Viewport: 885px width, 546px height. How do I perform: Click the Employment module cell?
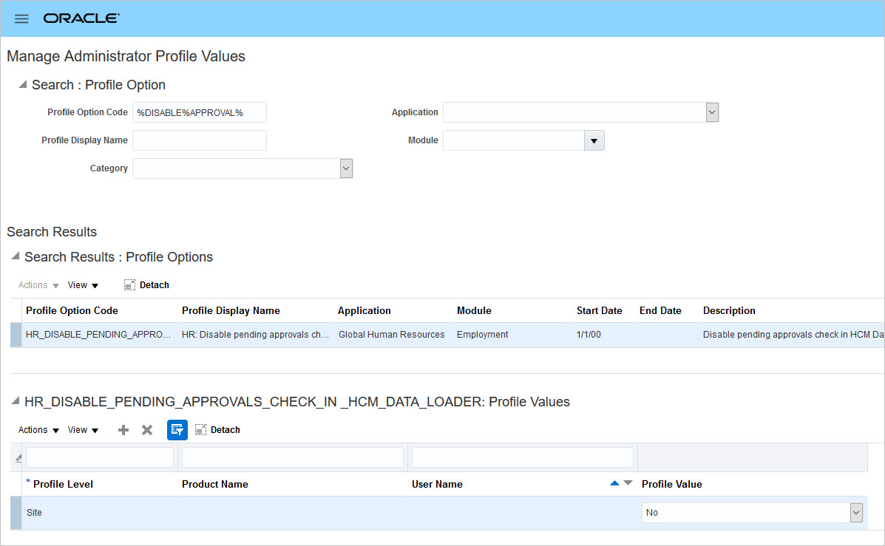coord(482,335)
